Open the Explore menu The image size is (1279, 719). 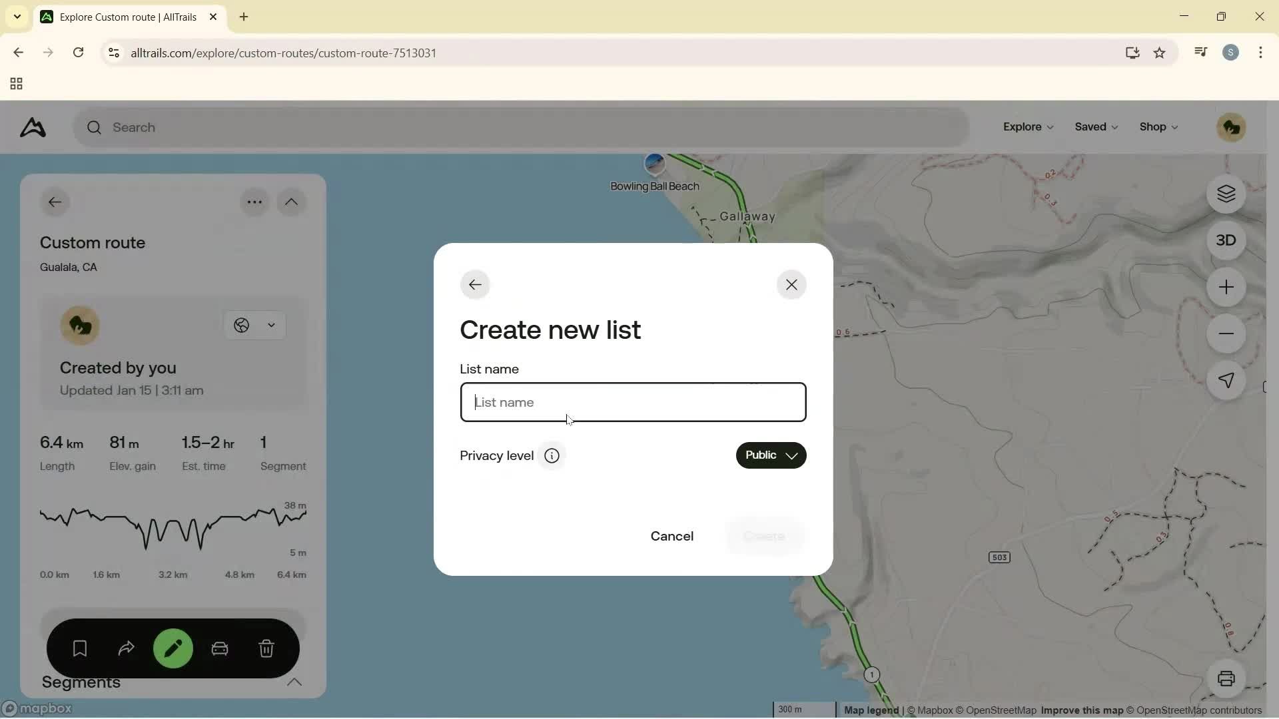pos(1027,126)
